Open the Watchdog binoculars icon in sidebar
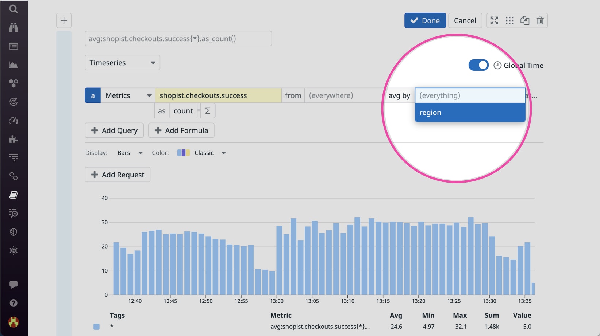Screen dimensions: 600x336 14,27
